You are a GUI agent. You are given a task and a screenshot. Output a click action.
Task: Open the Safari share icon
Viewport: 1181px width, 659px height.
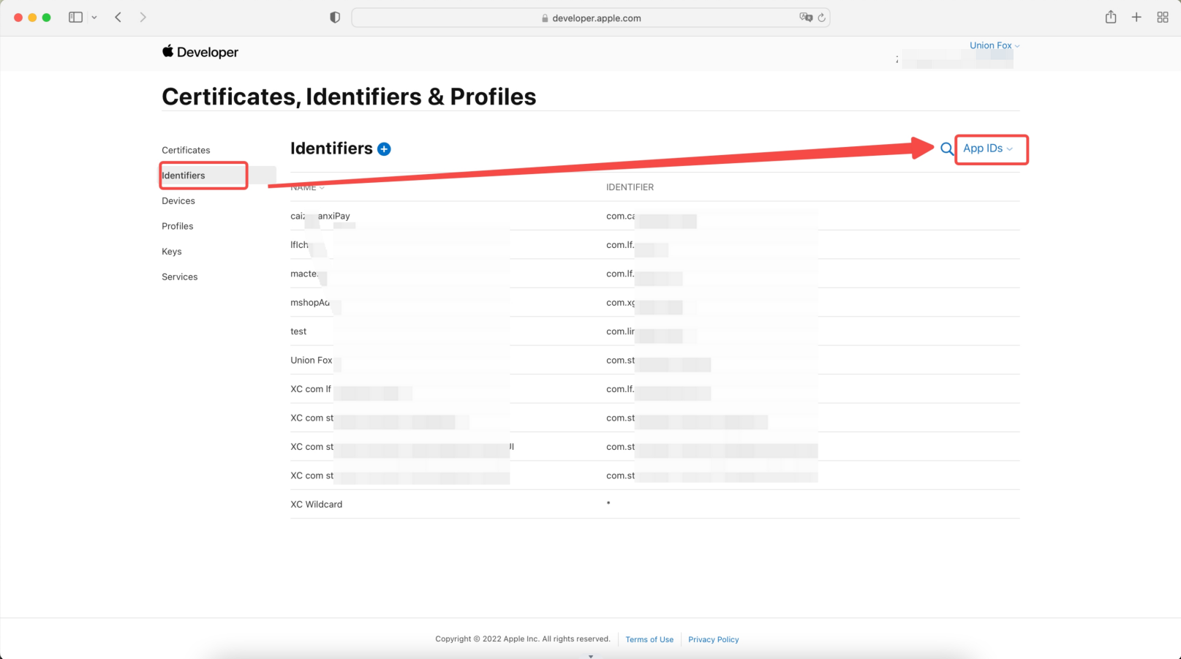(x=1111, y=17)
